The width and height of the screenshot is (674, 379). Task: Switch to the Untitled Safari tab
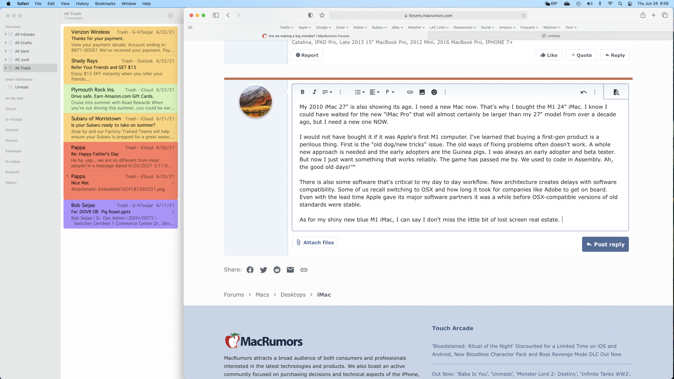(551, 36)
